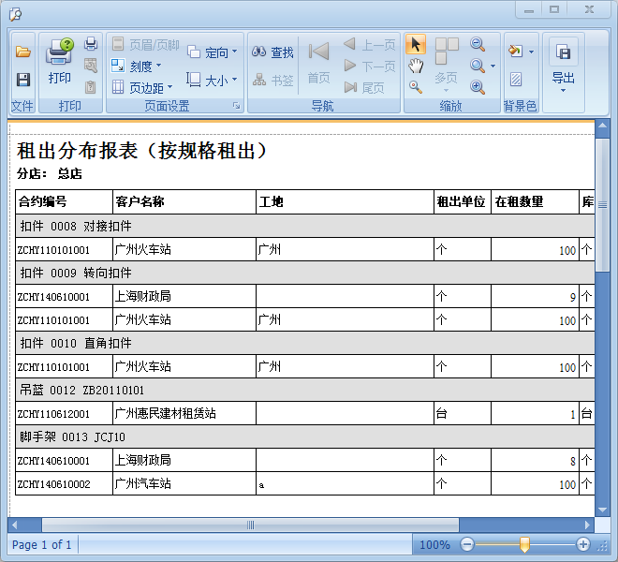Open the 定向 orientation dropdown

click(x=213, y=52)
